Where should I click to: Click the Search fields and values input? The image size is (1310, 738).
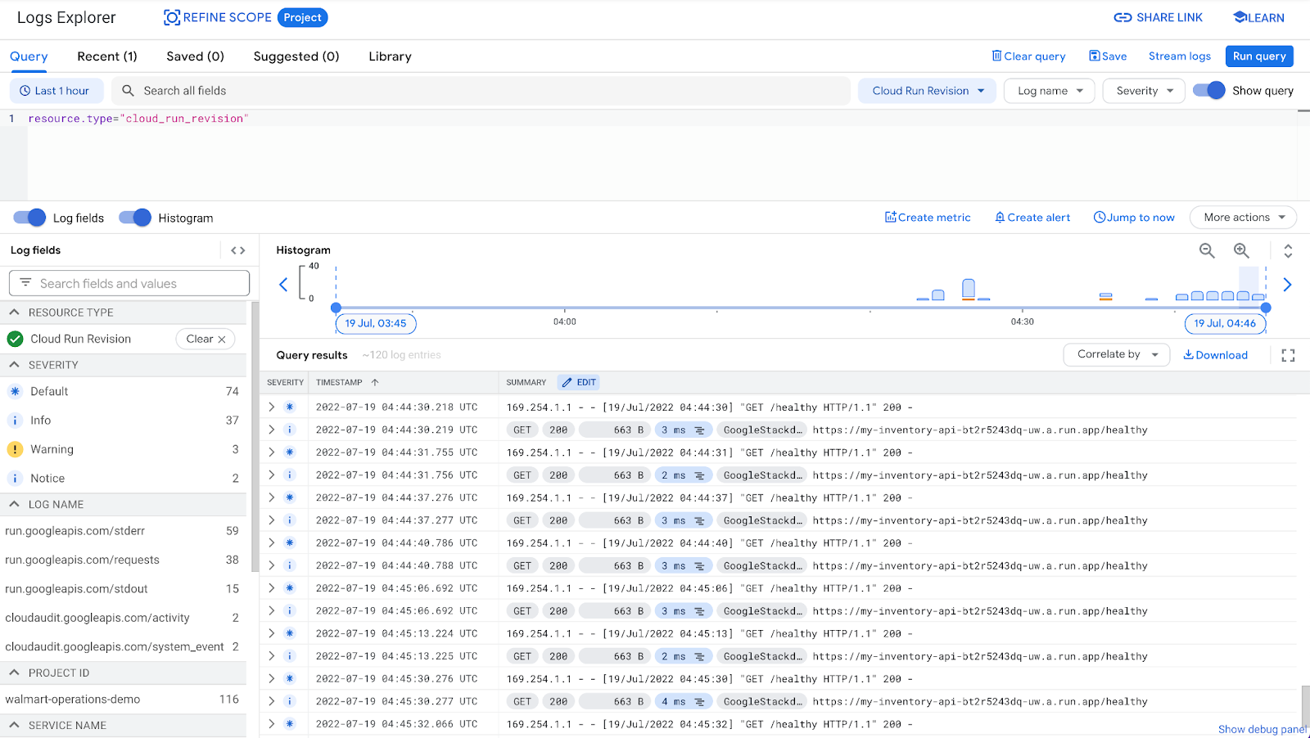pyautogui.click(x=129, y=283)
